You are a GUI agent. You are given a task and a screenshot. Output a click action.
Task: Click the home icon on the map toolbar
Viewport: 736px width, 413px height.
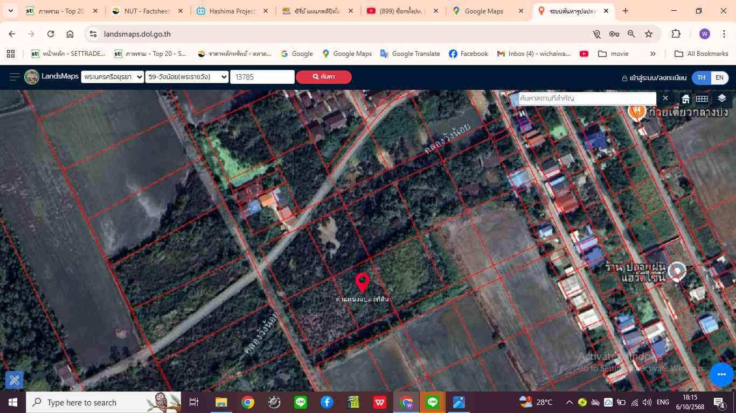click(x=685, y=99)
